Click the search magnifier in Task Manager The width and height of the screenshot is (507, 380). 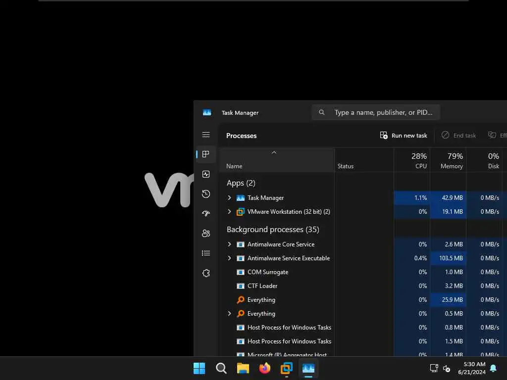point(321,112)
